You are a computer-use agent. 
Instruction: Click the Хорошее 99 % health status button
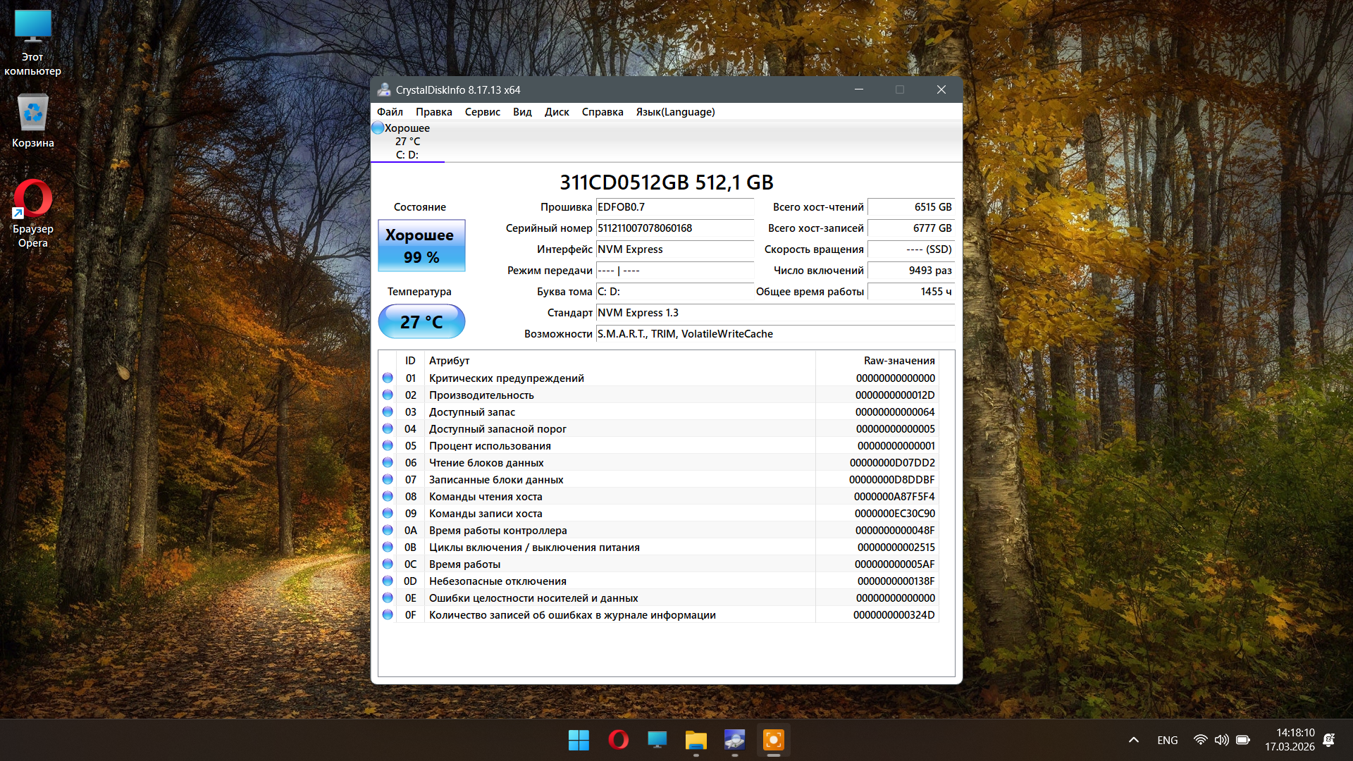point(421,246)
